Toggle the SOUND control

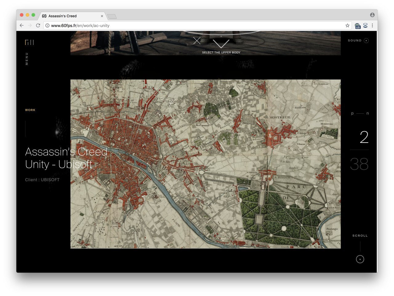358,40
